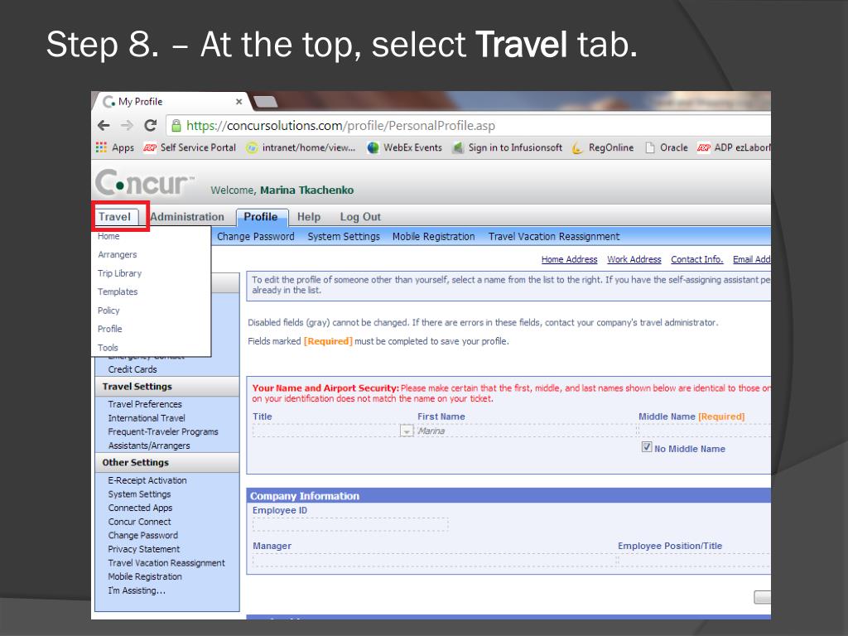
Task: Click the Middle Name required field
Action: pos(704,430)
